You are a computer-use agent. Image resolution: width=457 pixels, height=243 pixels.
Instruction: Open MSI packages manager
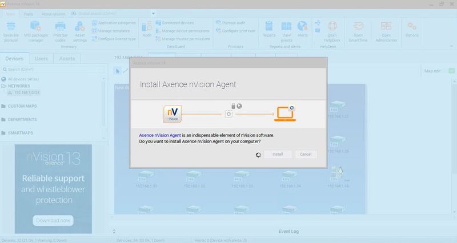(36, 32)
